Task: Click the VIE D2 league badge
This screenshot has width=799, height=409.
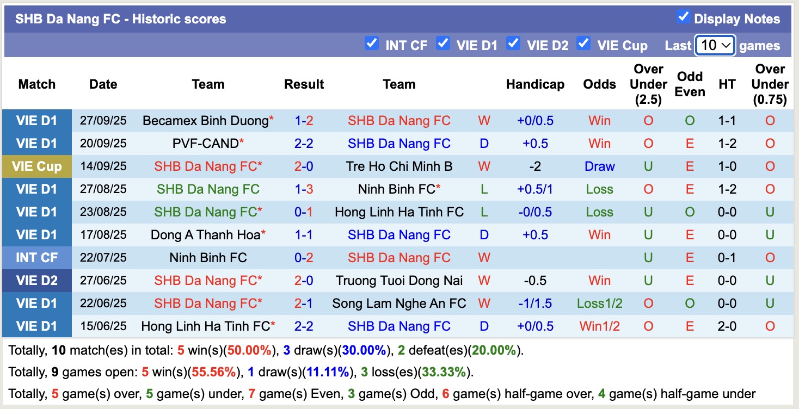Action: point(36,280)
